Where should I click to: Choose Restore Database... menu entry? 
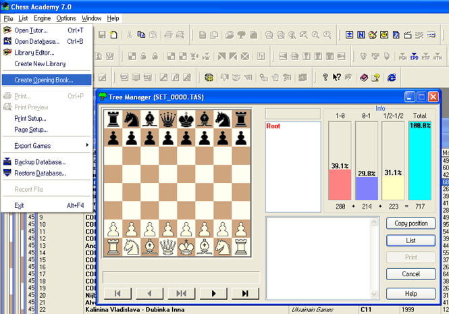[47, 173]
